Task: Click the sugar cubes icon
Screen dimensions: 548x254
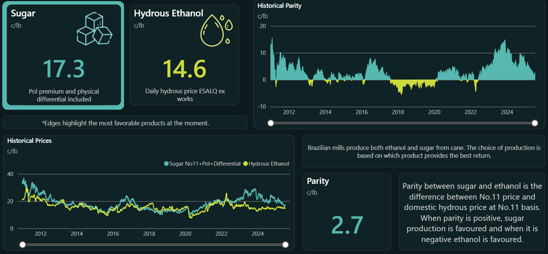Action: point(94,29)
